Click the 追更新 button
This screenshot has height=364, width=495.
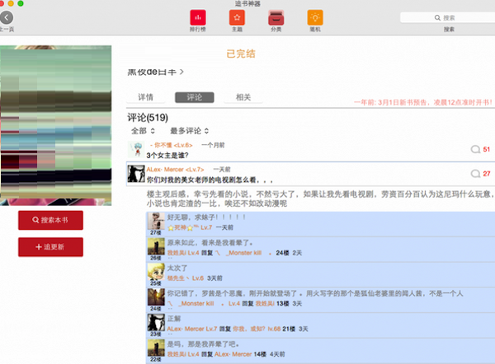(50, 247)
